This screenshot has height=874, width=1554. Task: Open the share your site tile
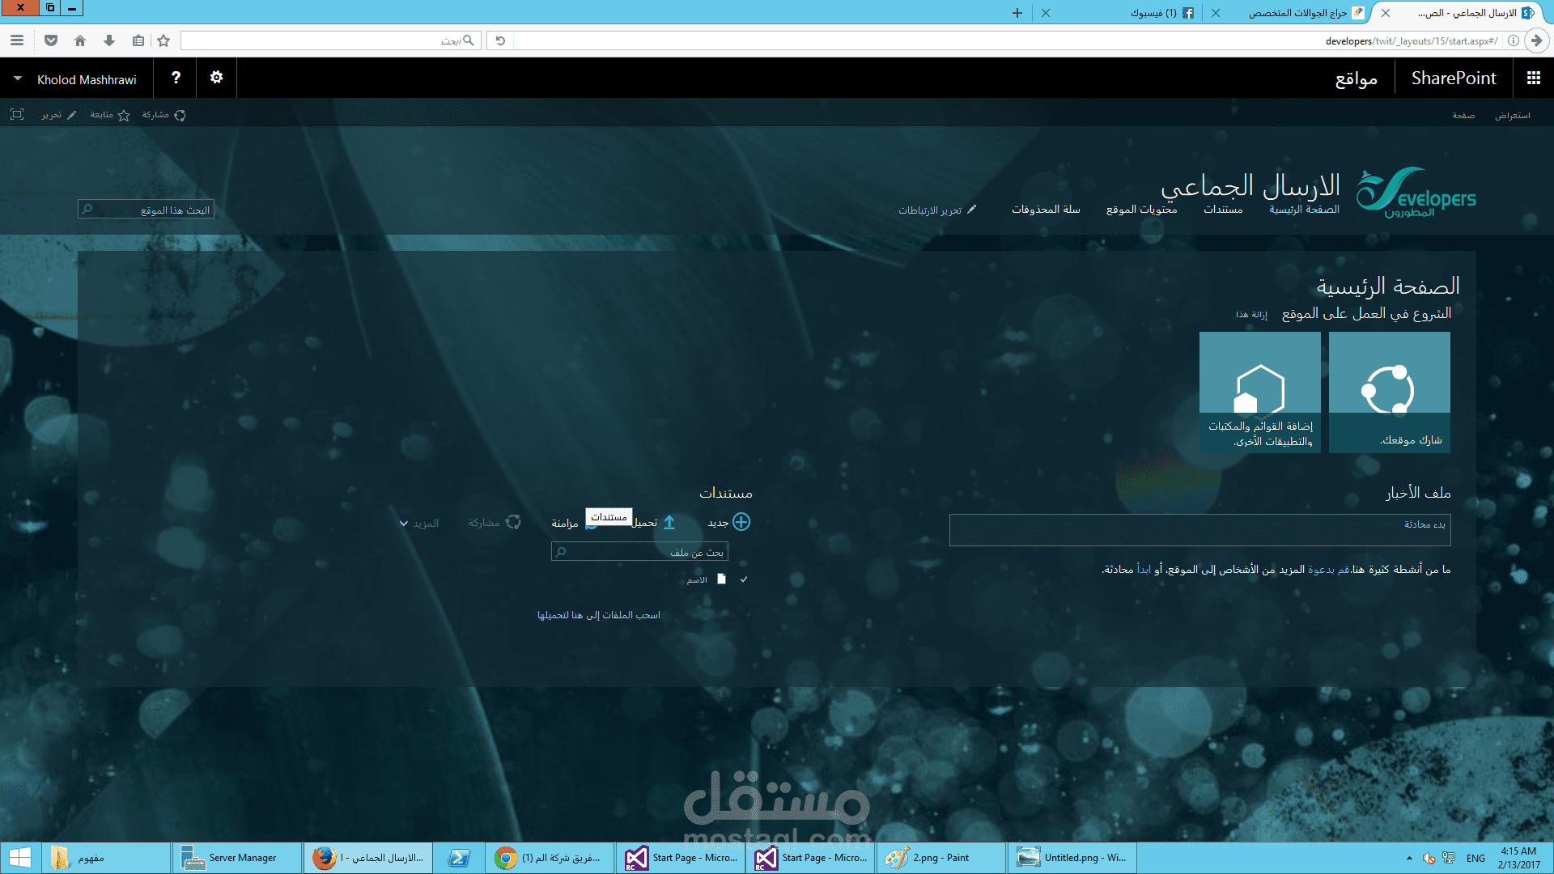pos(1389,392)
